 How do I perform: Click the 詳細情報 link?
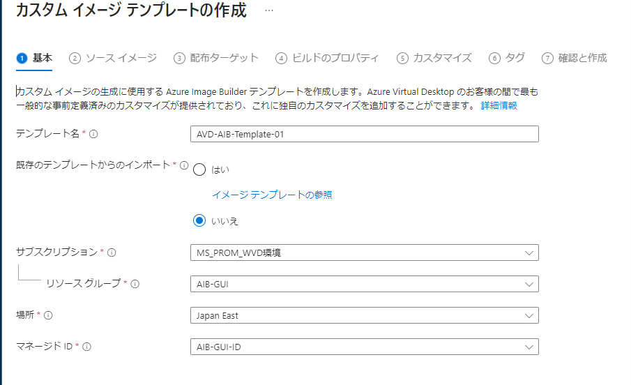pos(499,105)
